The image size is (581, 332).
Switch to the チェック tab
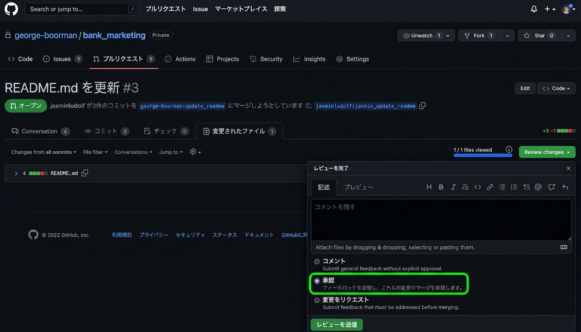click(x=166, y=131)
